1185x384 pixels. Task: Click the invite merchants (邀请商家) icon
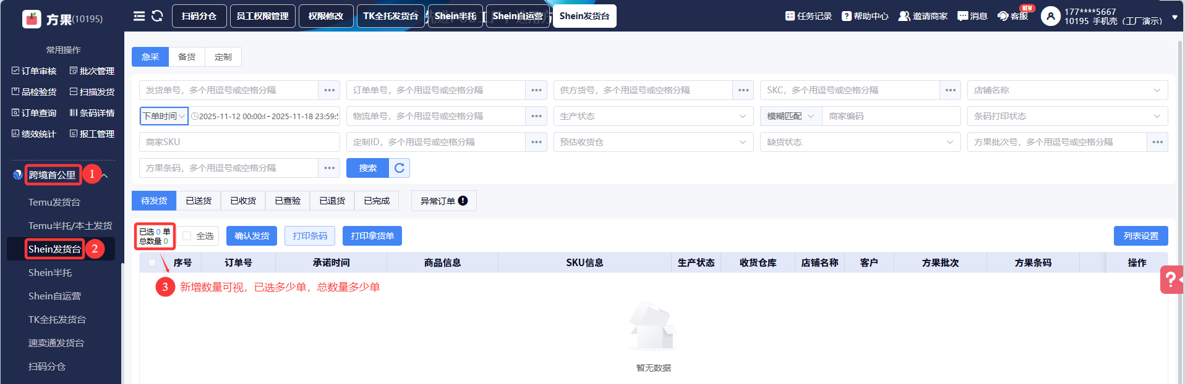coord(904,16)
